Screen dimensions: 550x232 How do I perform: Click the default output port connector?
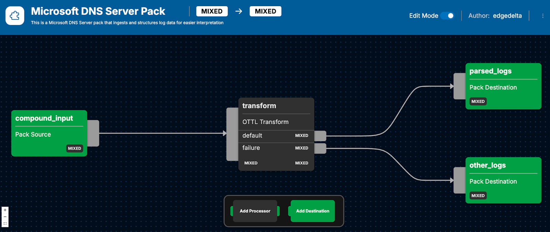(x=320, y=136)
